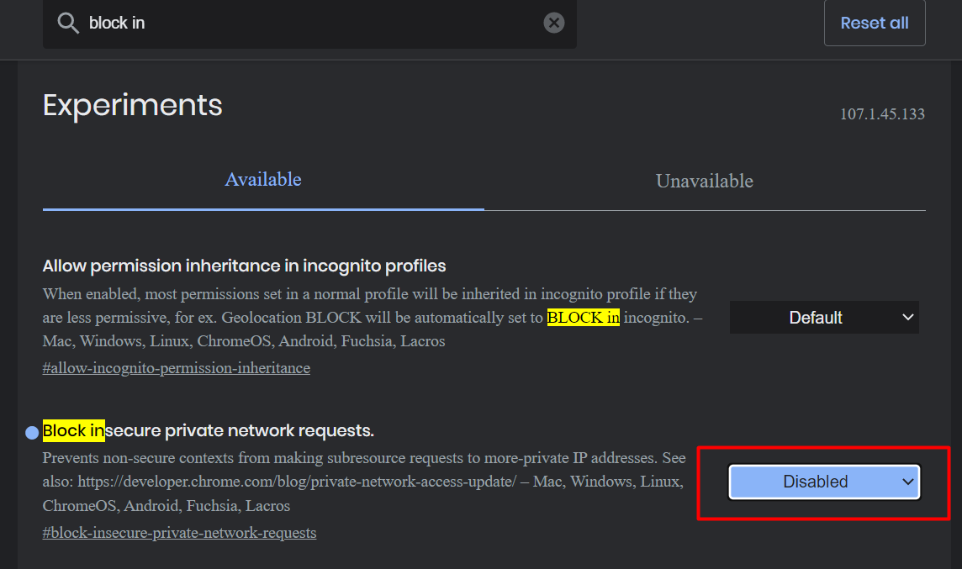Click the Experiments heading
Image resolution: width=962 pixels, height=569 pixels.
pyautogui.click(x=133, y=105)
